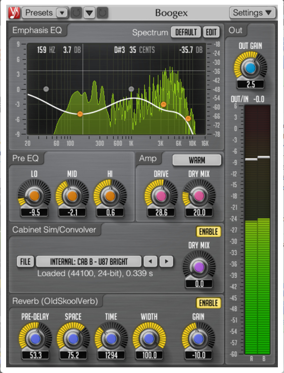The image size is (284, 373).
Task: Click the Reverb (OldSkoolVerb) panel label
Action: 55,301
